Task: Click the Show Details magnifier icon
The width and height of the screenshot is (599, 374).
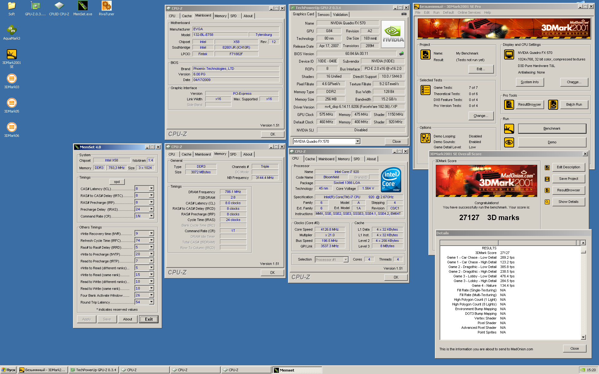Action: coord(547,202)
